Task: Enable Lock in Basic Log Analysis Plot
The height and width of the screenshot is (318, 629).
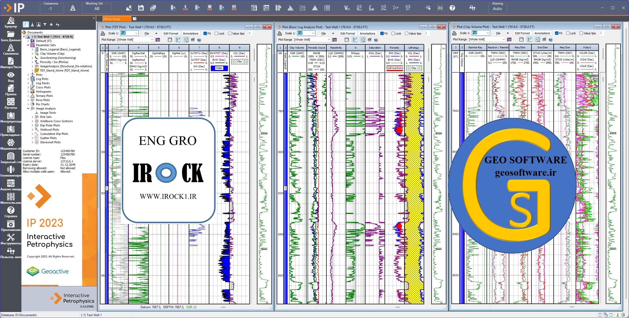Action: coord(393,34)
